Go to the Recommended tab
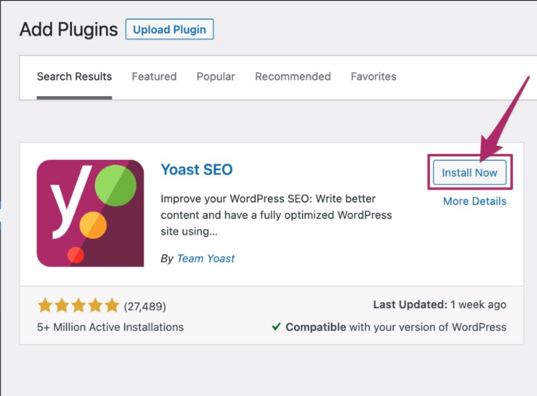537x396 pixels. point(293,77)
